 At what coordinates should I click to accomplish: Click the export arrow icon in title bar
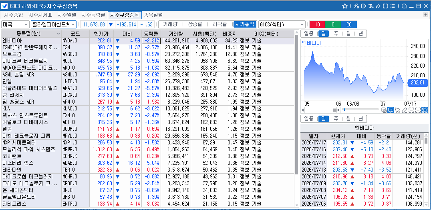coord(364,6)
